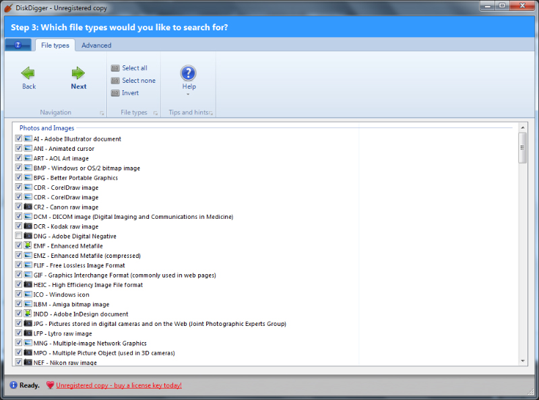Image resolution: width=539 pixels, height=400 pixels.
Task: Uncheck the ICO Windows icon checkbox
Action: click(19, 294)
